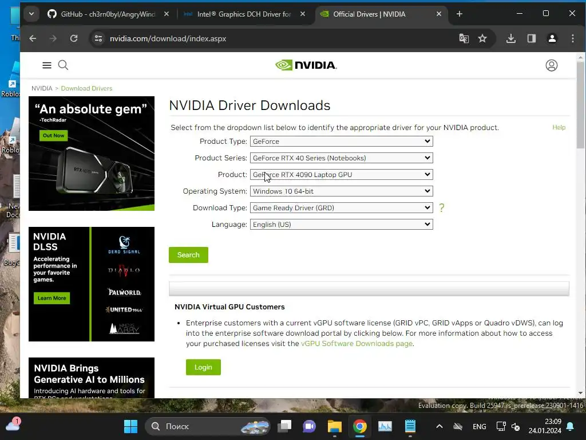Expand the Product Series dropdown

pos(341,158)
